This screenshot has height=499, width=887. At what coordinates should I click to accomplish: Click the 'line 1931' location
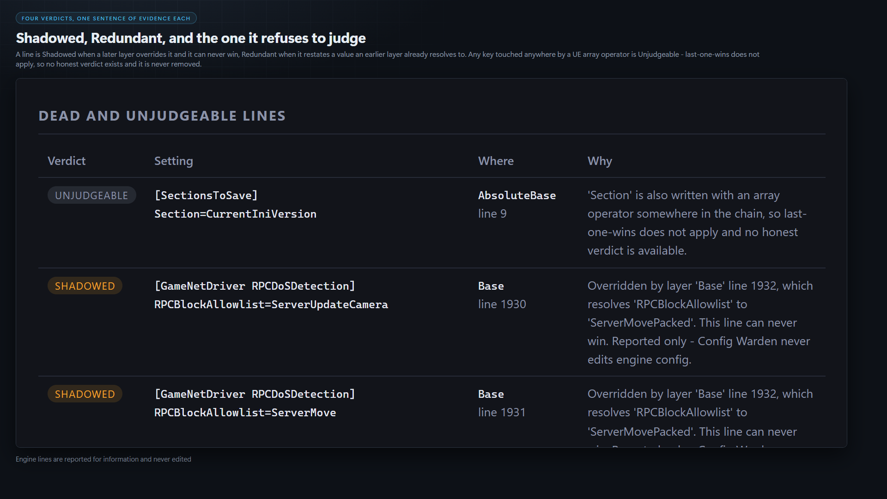pos(502,412)
